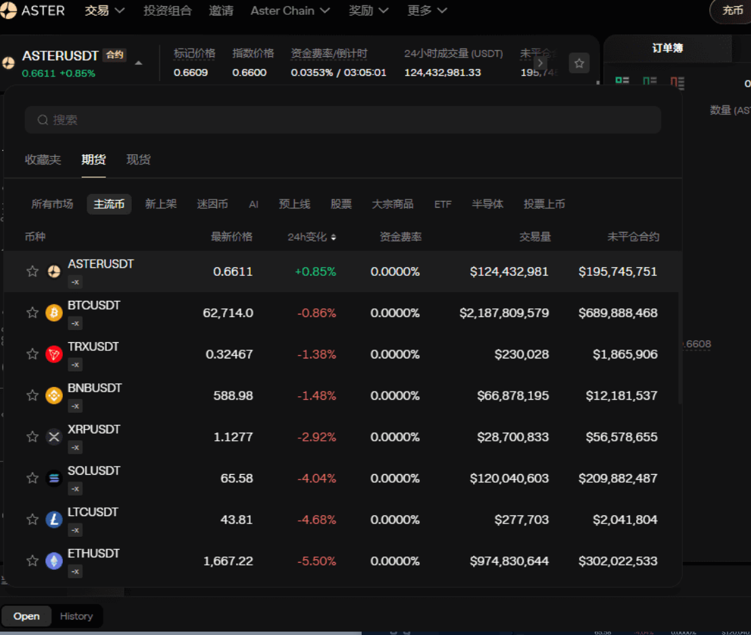This screenshot has height=635, width=751.
Task: Open the 交易 dropdown menu
Action: tap(104, 11)
